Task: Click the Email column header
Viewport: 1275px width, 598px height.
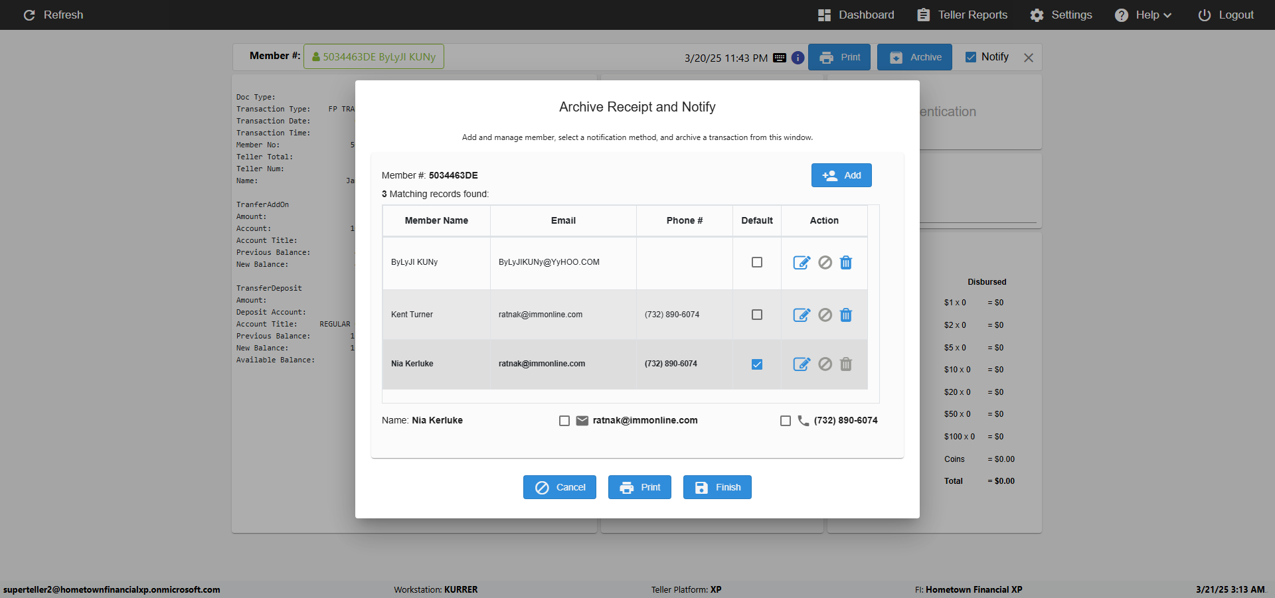Action: 563,220
